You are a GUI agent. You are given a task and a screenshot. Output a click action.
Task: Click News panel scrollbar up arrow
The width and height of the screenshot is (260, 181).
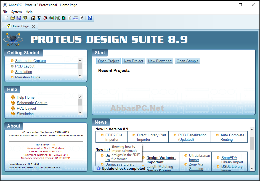point(252,129)
